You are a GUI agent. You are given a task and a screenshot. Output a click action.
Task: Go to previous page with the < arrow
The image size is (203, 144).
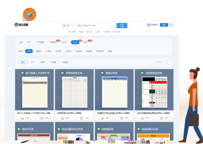(x=164, y=62)
